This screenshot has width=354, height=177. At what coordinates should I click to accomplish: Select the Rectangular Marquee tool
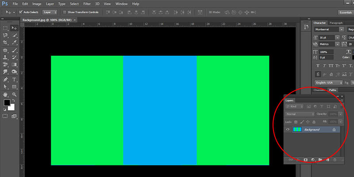[5, 28]
